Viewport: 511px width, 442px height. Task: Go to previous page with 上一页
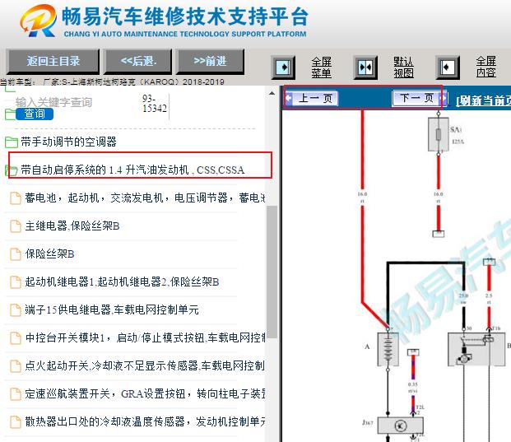311,98
